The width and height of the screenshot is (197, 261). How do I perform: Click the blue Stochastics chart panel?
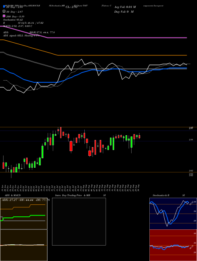173,214
